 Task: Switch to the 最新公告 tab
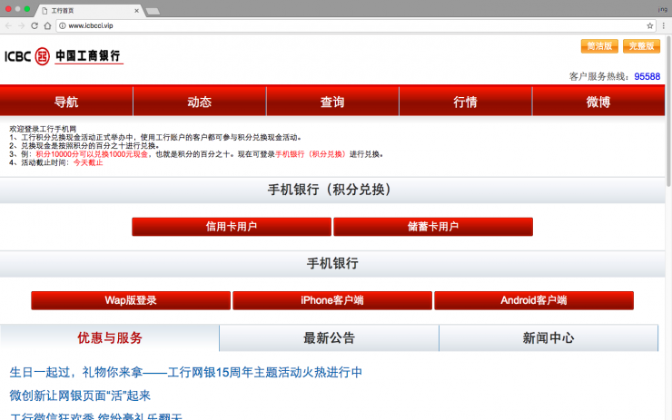pyautogui.click(x=329, y=338)
